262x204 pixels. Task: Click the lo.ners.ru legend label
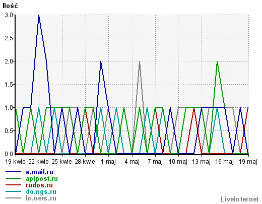point(41,198)
